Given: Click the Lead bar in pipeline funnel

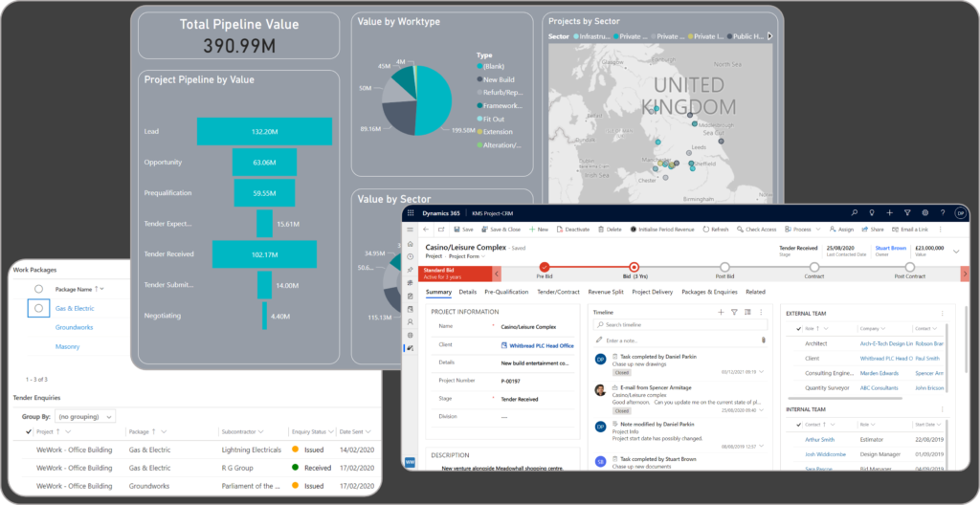Looking at the screenshot, I should click(x=264, y=131).
